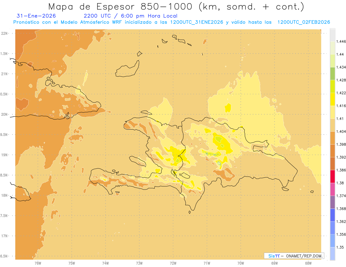Pick the bright yellow swatch between 1.416 and 1.422

pos(332,99)
